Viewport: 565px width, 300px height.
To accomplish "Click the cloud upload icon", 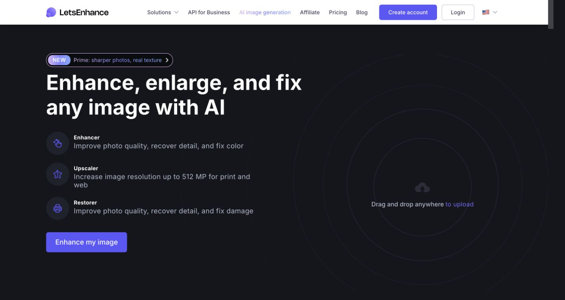I will tap(422, 187).
